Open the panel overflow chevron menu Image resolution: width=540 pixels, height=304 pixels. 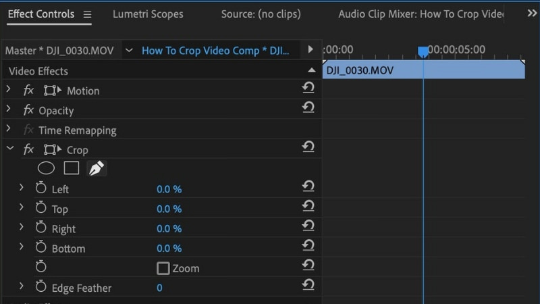pyautogui.click(x=531, y=13)
